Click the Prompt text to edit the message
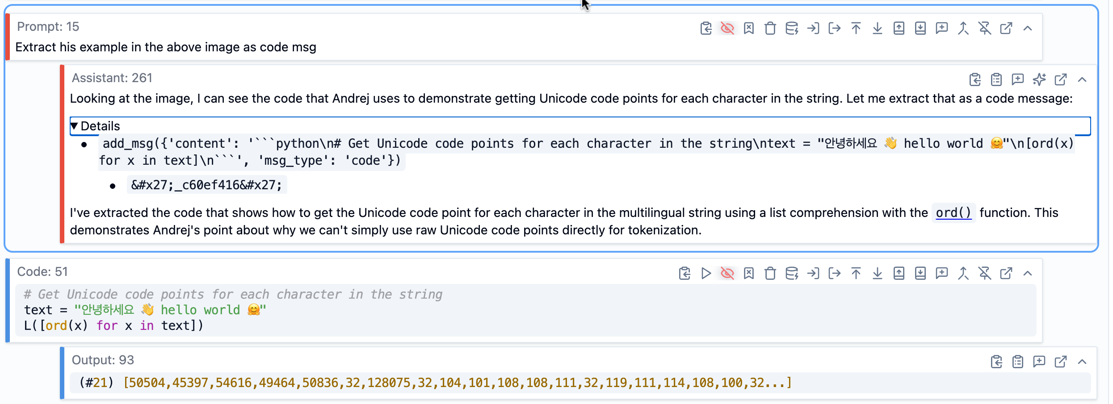The height and width of the screenshot is (404, 1113). [166, 47]
